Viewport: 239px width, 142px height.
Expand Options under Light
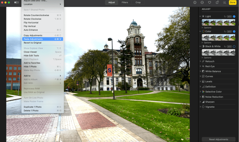[x=206, y=28]
